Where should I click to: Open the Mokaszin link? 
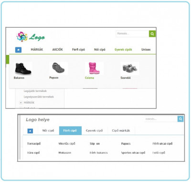[x=65, y=153]
